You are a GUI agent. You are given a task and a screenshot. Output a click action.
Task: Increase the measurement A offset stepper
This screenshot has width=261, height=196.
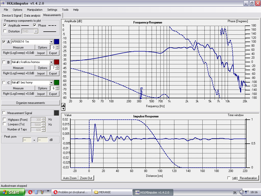click(x=57, y=46)
